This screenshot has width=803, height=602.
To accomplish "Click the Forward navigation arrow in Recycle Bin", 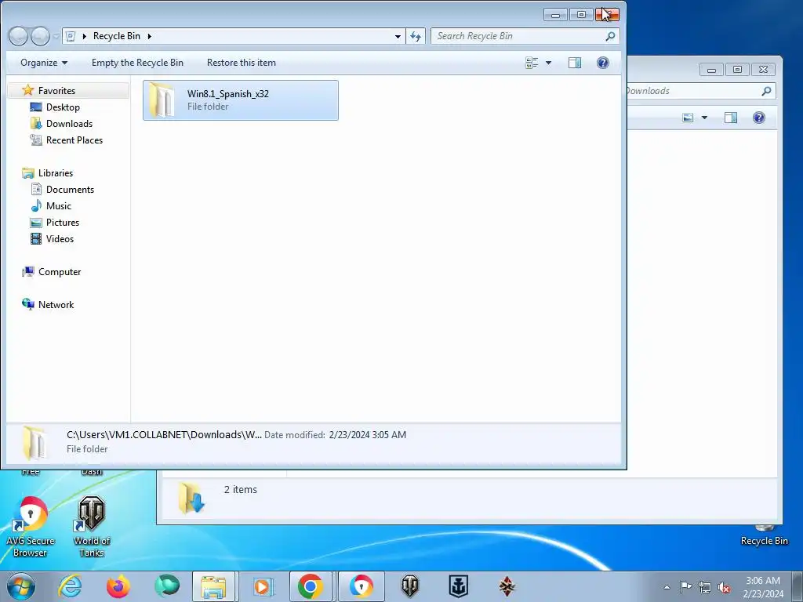I will click(x=40, y=36).
